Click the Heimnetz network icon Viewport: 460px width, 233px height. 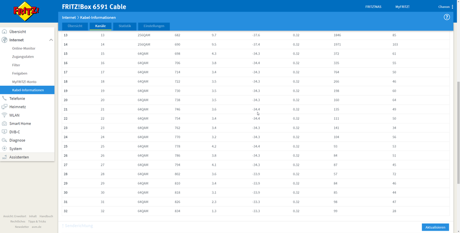[x=5, y=107]
